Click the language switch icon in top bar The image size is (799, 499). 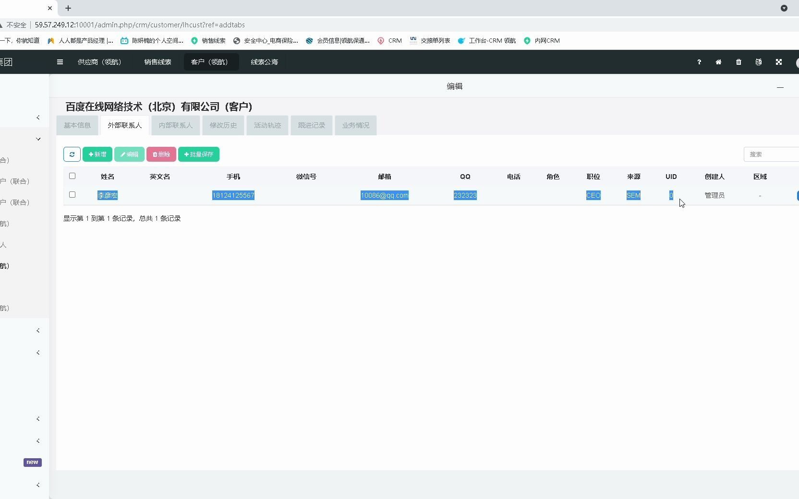pos(759,62)
